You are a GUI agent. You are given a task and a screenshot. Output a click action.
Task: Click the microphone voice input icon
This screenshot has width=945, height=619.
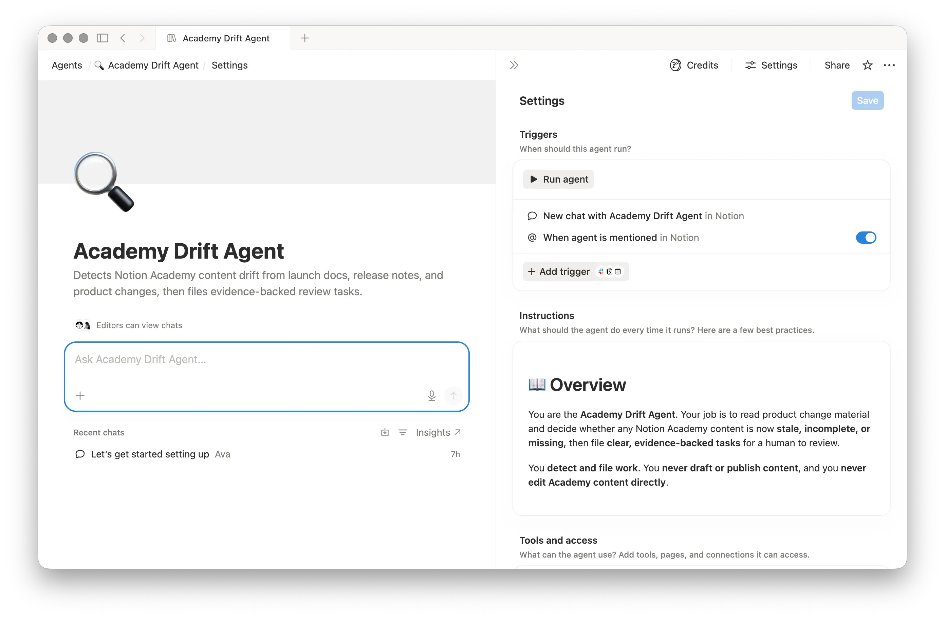point(432,395)
